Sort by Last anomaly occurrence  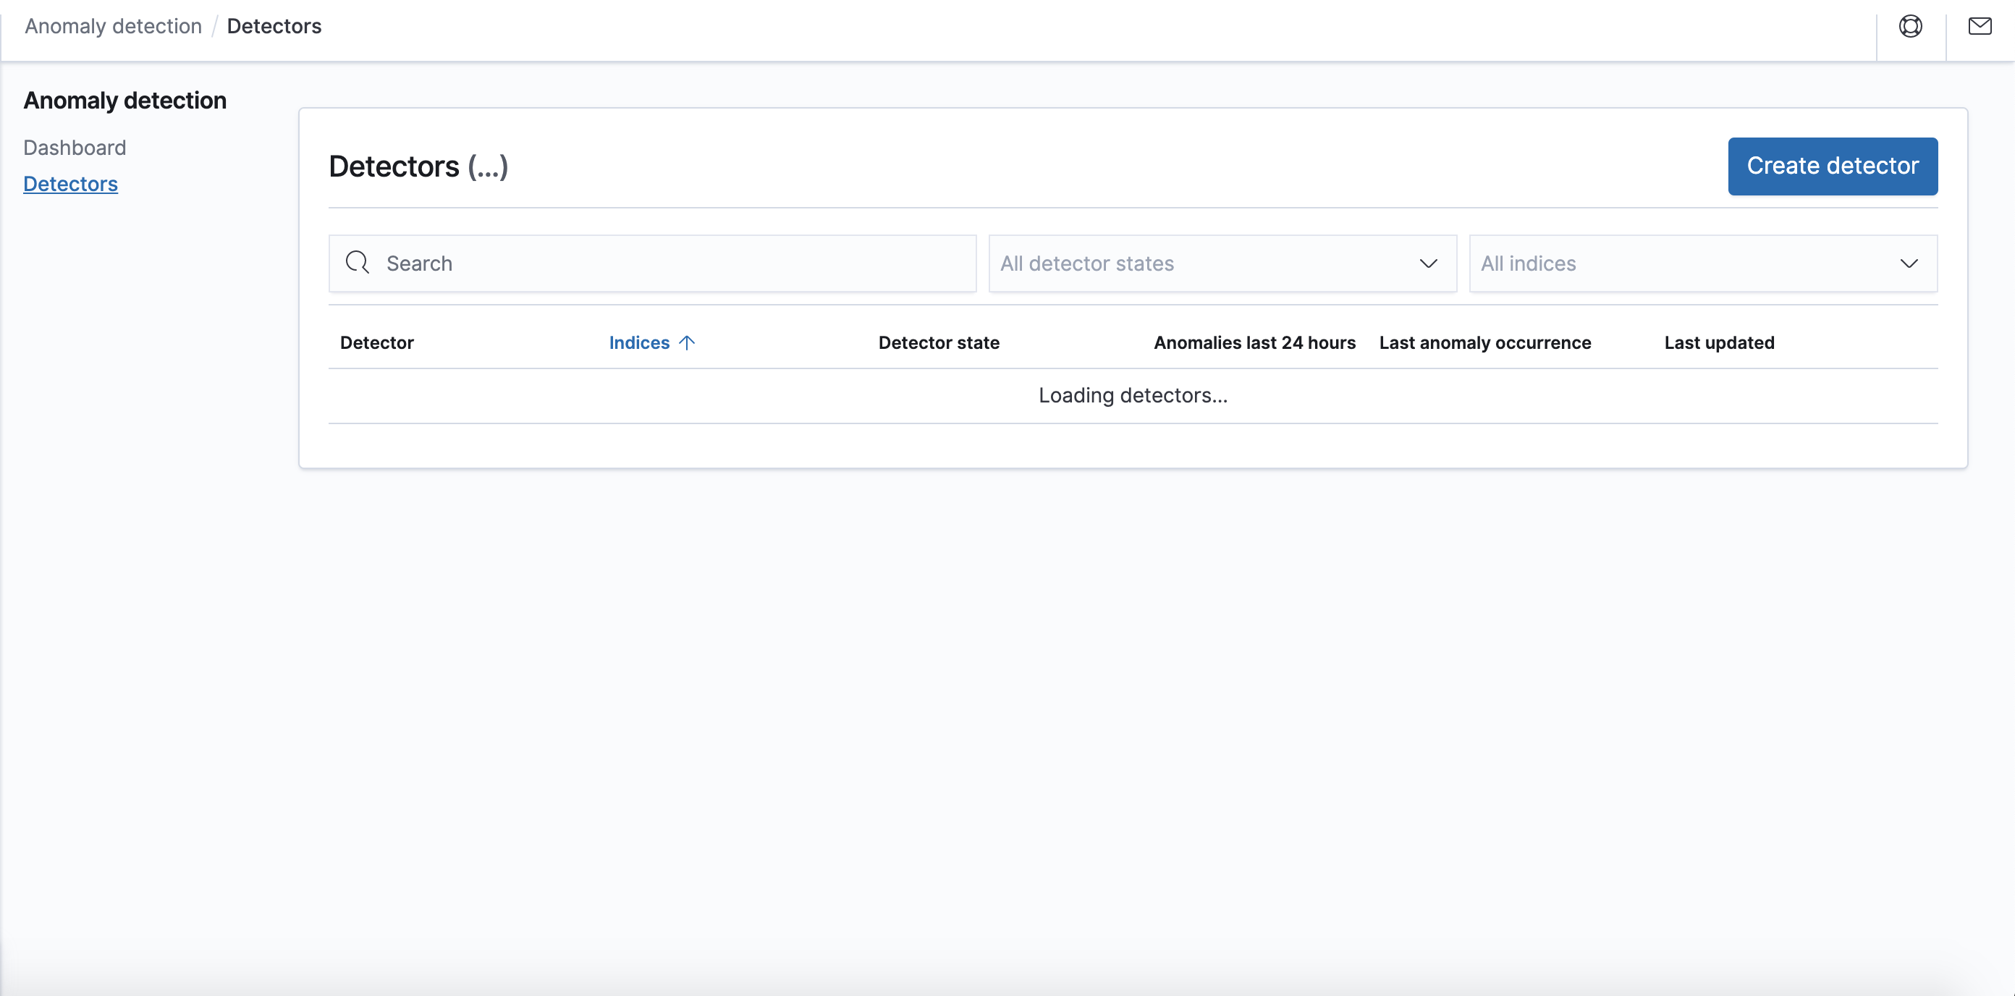1484,342
